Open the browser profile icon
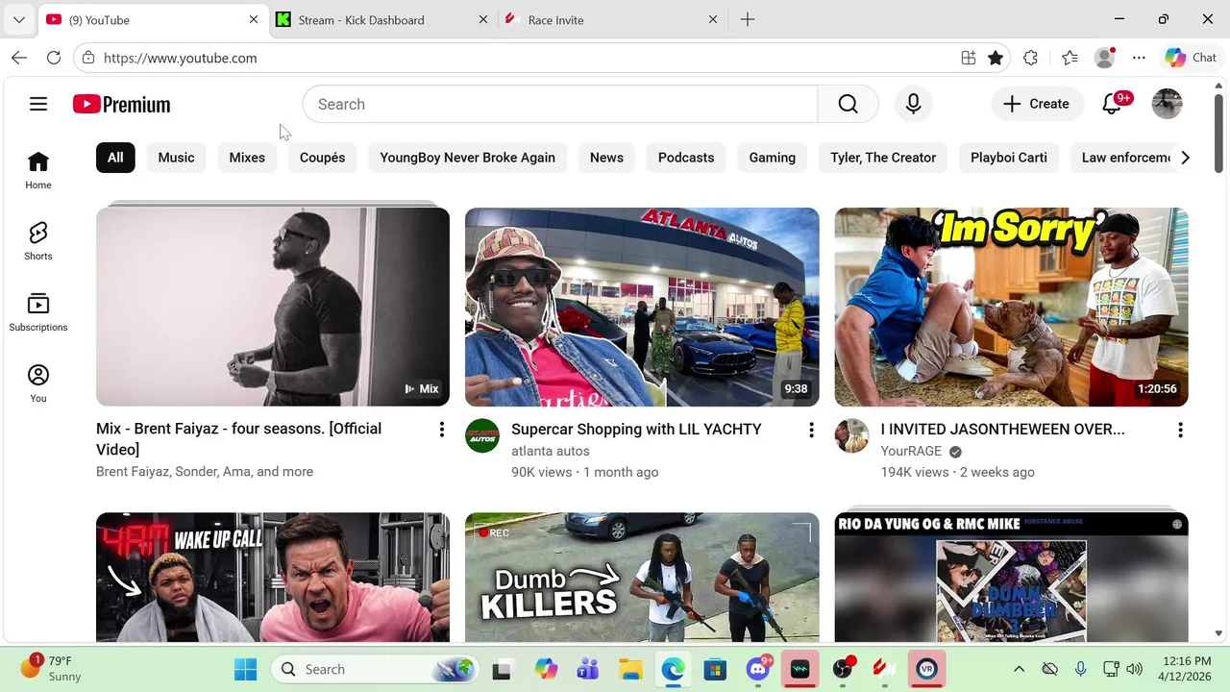Viewport: 1230px width, 692px height. tap(1105, 58)
